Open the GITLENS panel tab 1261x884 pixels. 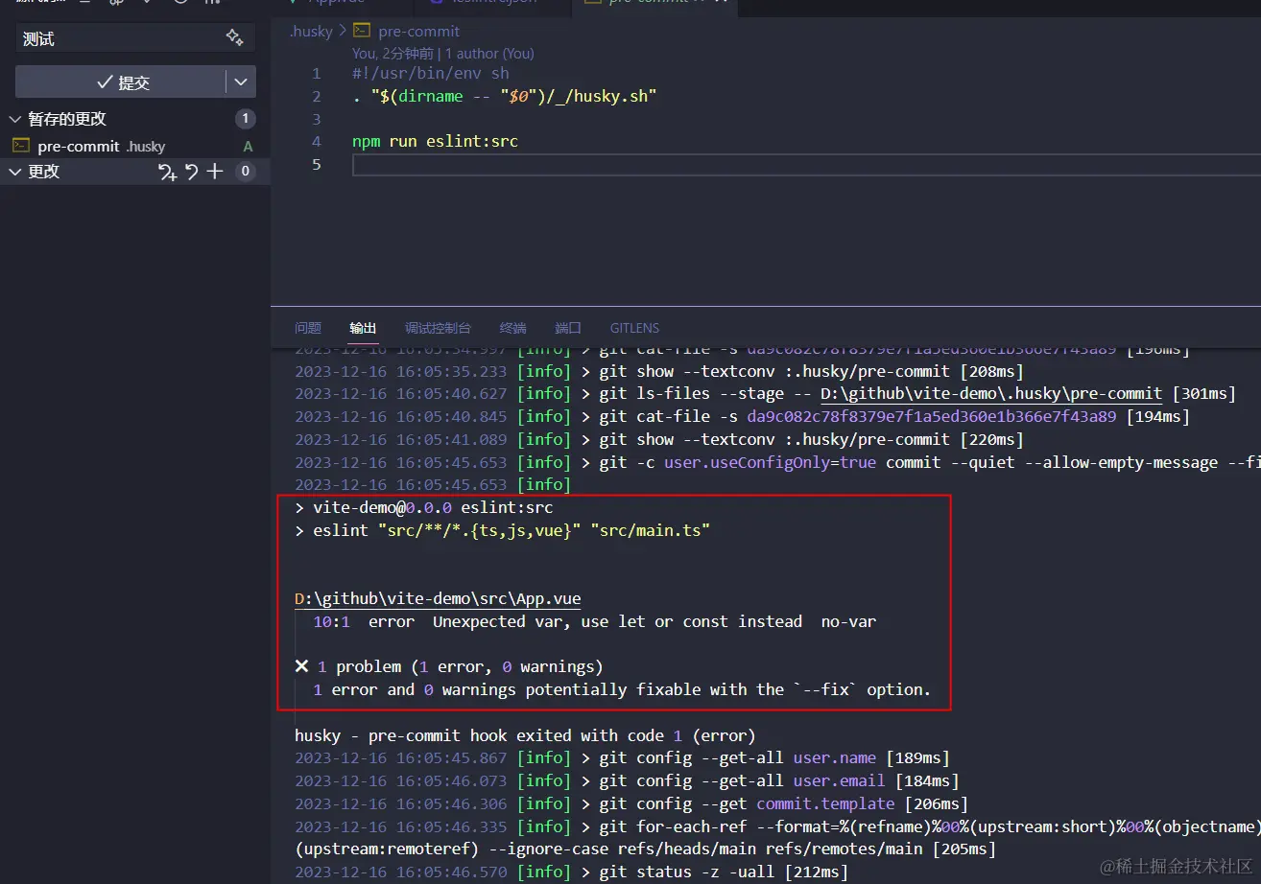(634, 328)
